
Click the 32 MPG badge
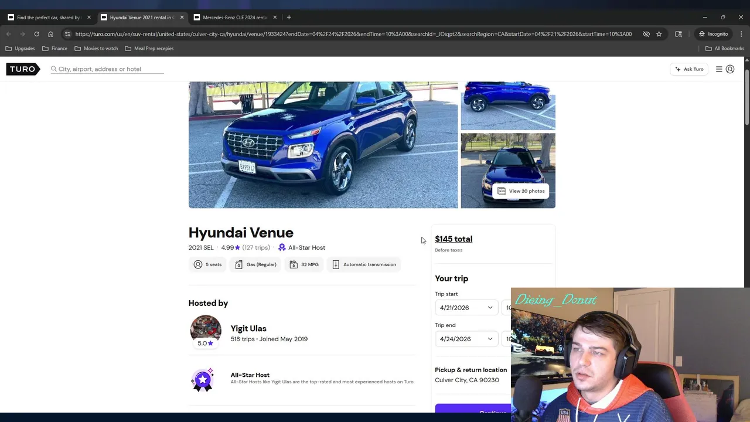(x=304, y=264)
